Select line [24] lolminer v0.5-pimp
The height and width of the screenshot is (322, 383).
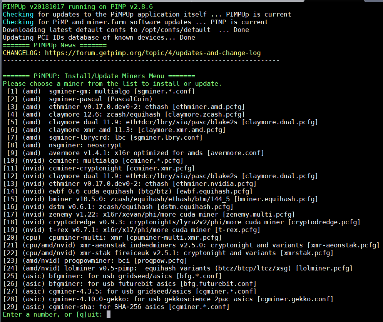click(178, 268)
